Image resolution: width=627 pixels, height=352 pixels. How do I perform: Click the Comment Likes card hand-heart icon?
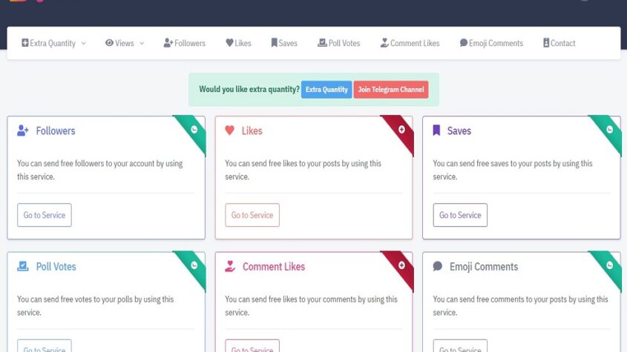(x=230, y=266)
